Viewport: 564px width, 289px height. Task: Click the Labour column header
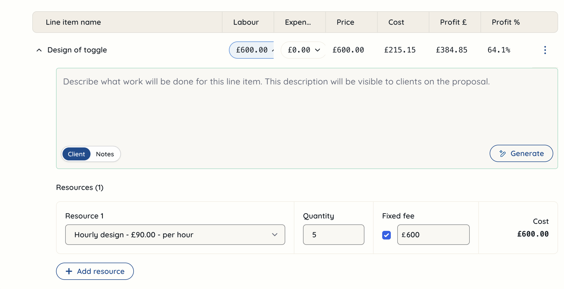pos(246,22)
